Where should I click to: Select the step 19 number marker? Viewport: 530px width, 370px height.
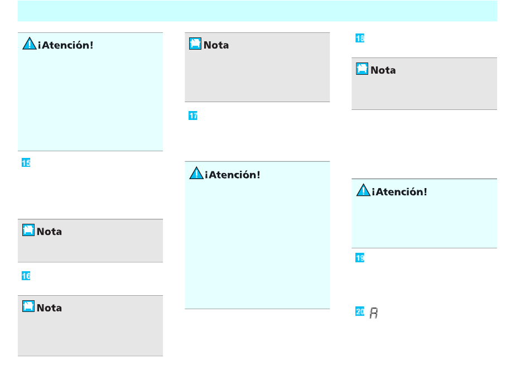360,258
